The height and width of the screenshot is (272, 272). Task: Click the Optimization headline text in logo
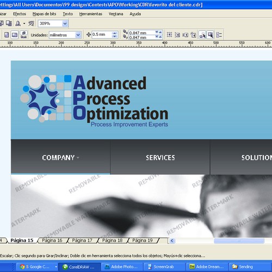[x=121, y=114]
